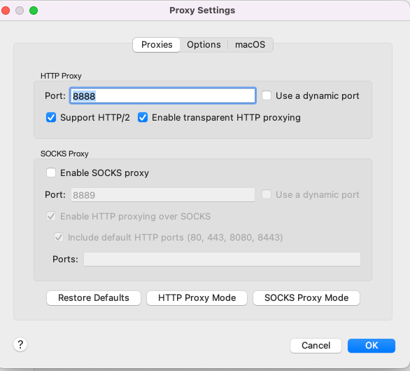Click the SOCKS Proxy section label
The image size is (410, 371).
(x=64, y=154)
